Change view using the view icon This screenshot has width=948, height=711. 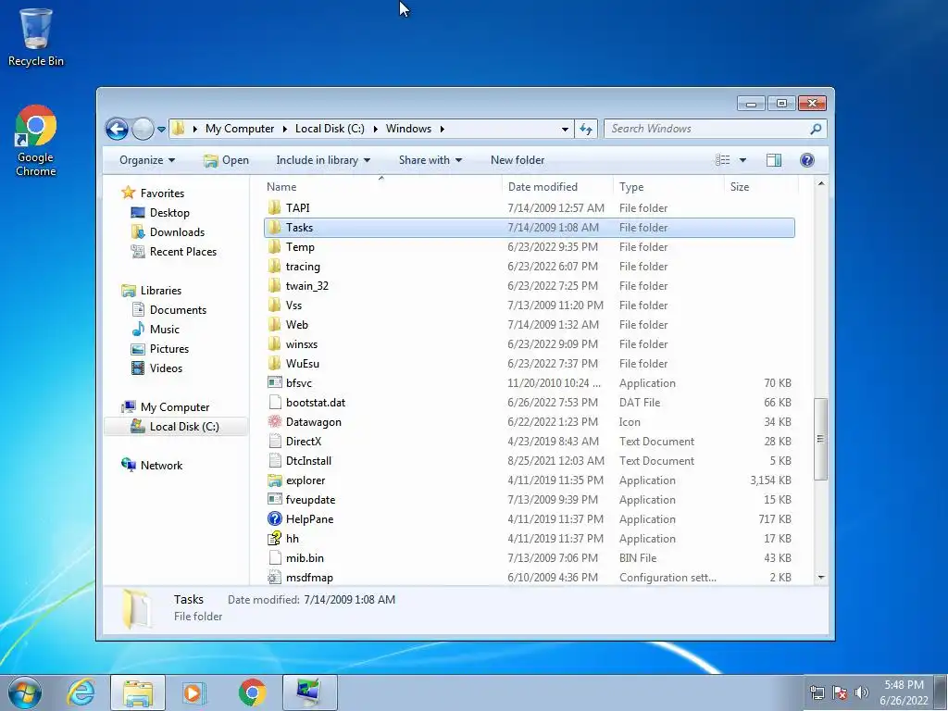pyautogui.click(x=722, y=160)
